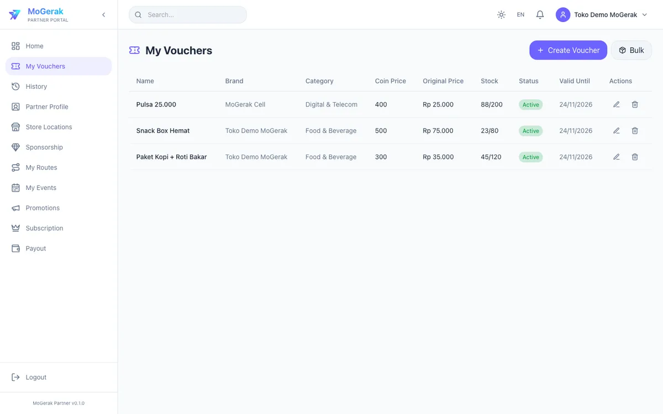Toggle the light/dark theme sun icon
This screenshot has height=414, width=663.
point(501,15)
